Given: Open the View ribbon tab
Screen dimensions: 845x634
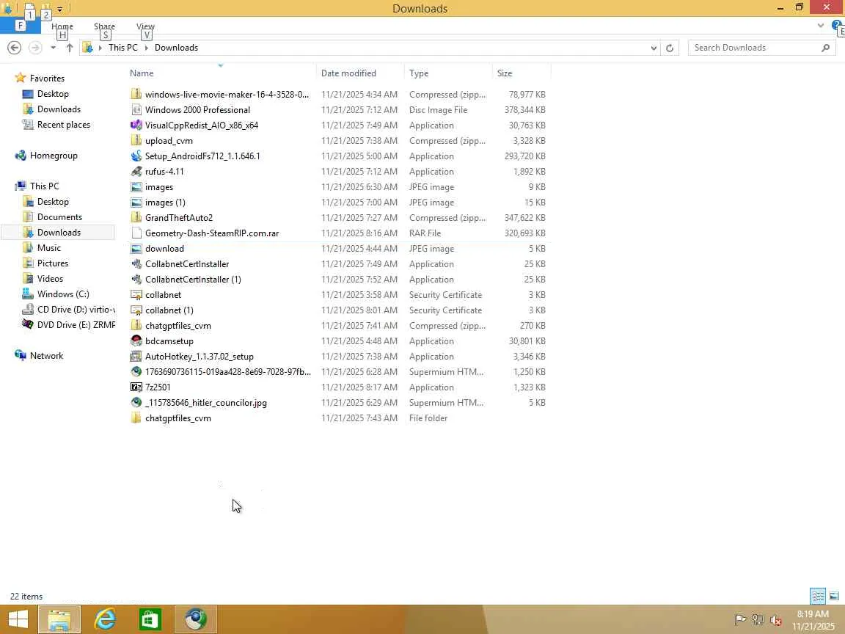Looking at the screenshot, I should click(145, 26).
